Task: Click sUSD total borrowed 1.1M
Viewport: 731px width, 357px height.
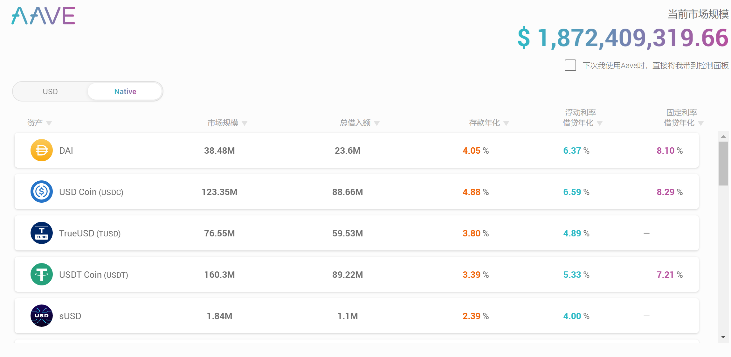Action: point(348,316)
